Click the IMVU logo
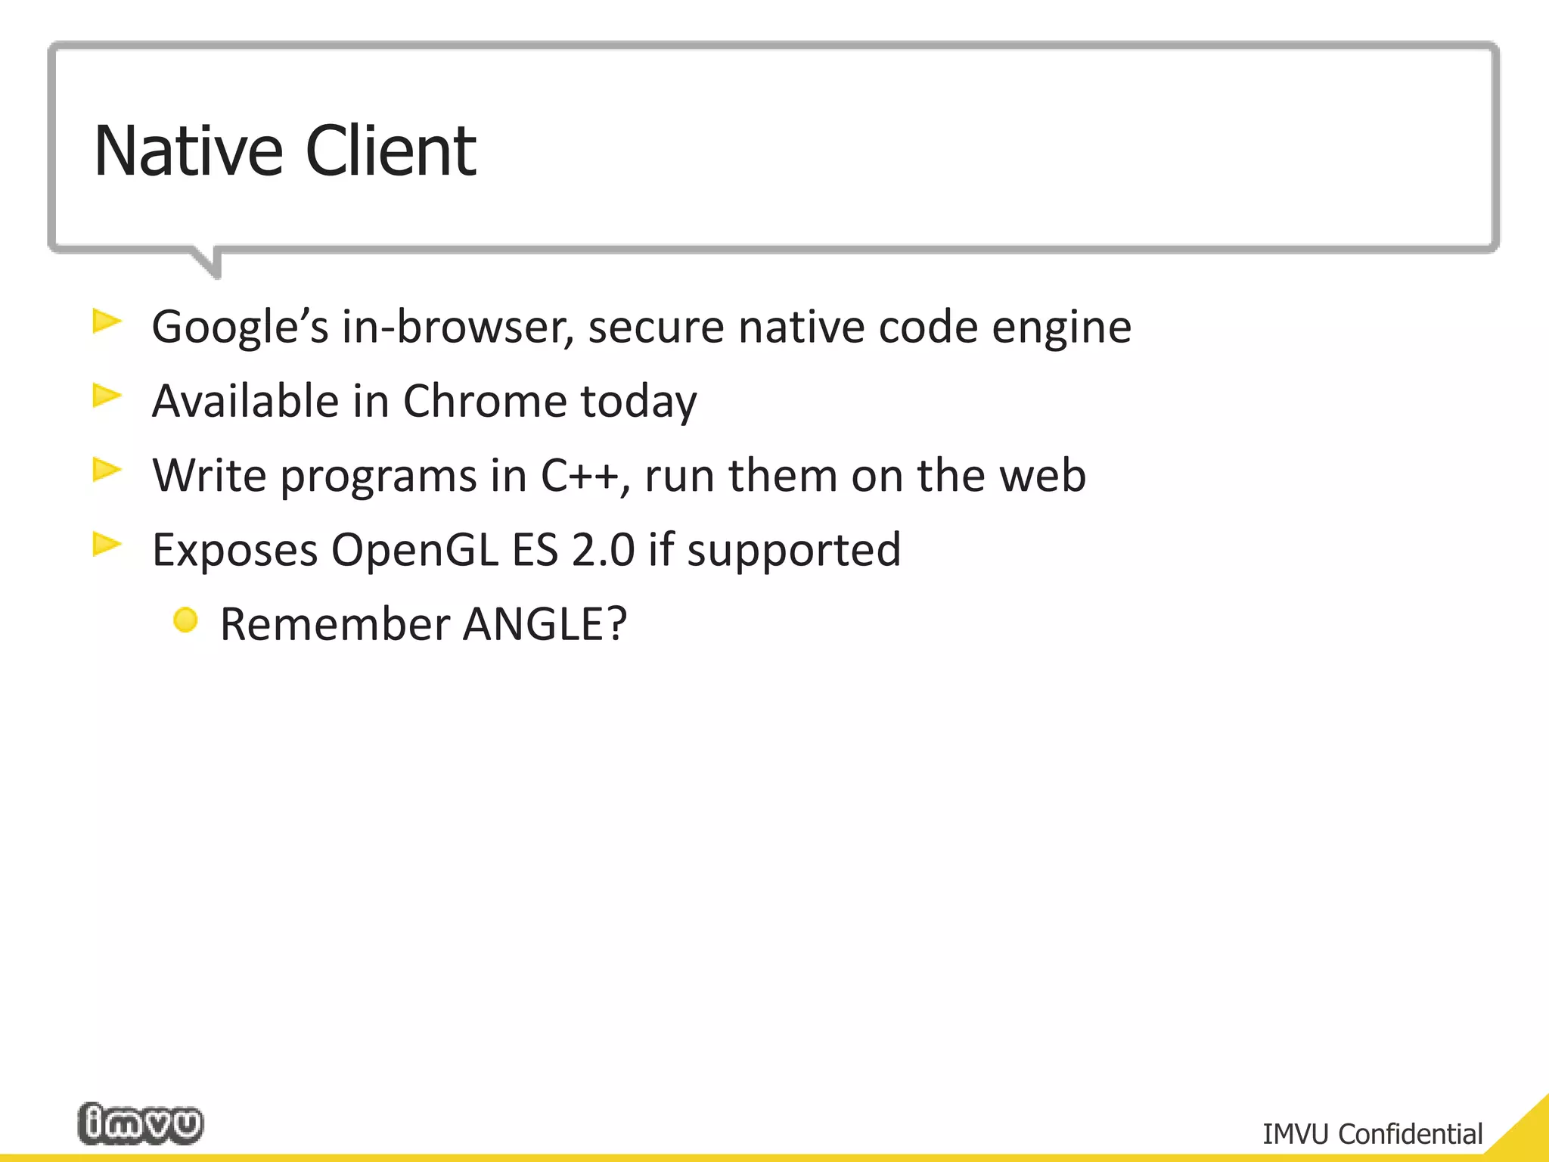This screenshot has width=1549, height=1162. [x=141, y=1123]
